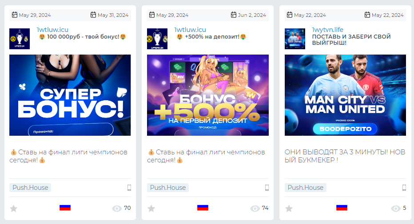Open the 1wytvn.life domain link
The height and width of the screenshot is (224, 414).
(328, 30)
